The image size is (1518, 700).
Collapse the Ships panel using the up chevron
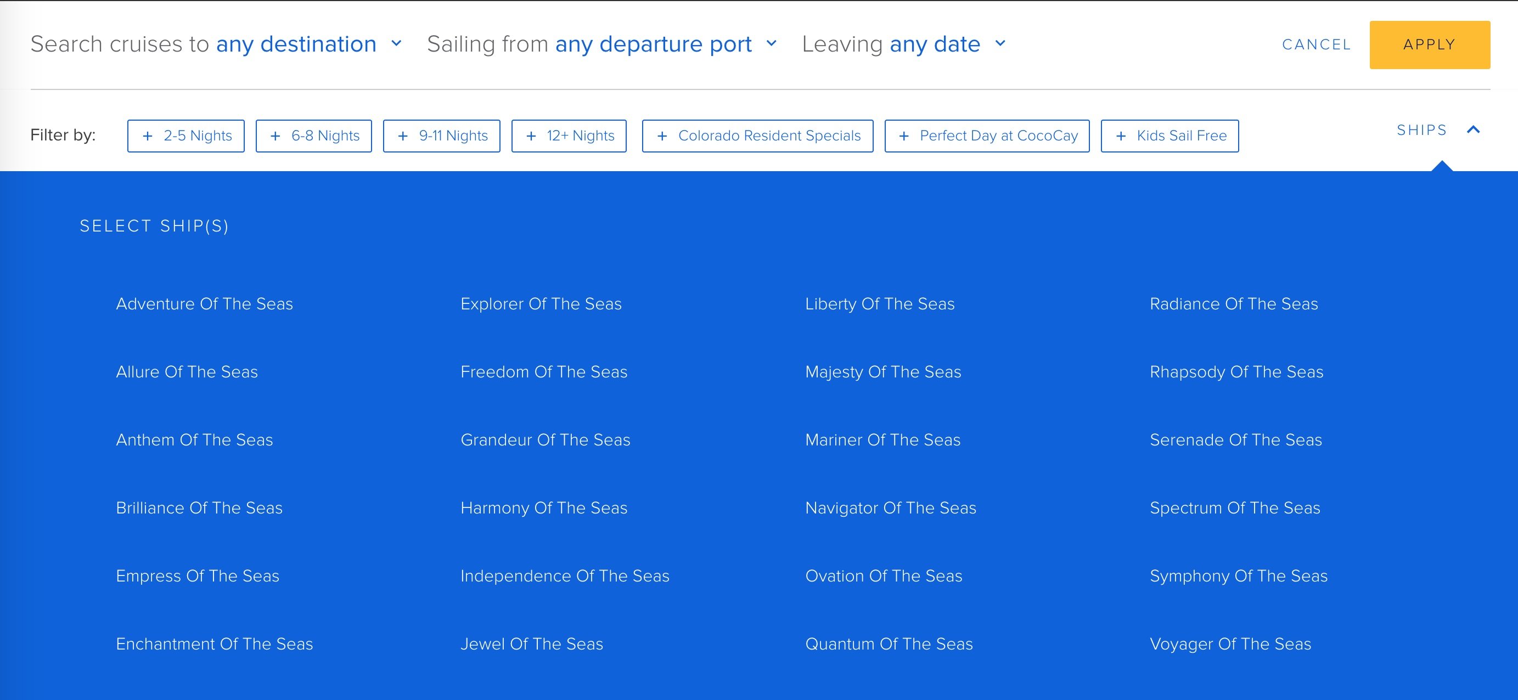point(1473,129)
